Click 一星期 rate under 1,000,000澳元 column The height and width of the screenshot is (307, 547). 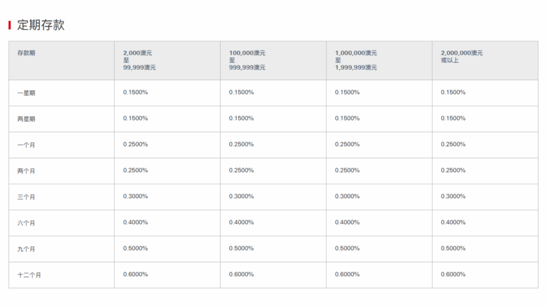pyautogui.click(x=347, y=92)
